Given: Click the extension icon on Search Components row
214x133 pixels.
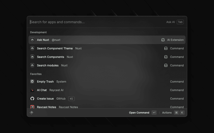Looking at the screenshot, I should pyautogui.click(x=166, y=57).
